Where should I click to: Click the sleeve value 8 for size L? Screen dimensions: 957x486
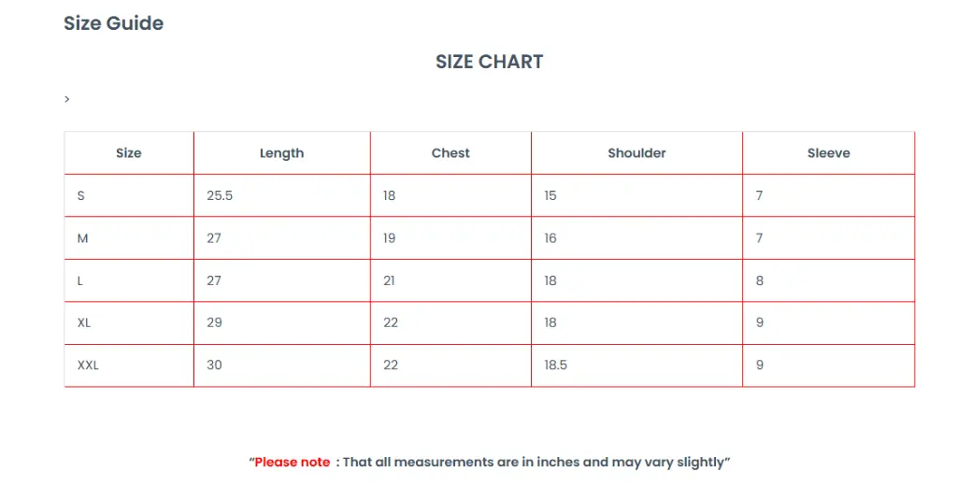(x=759, y=281)
